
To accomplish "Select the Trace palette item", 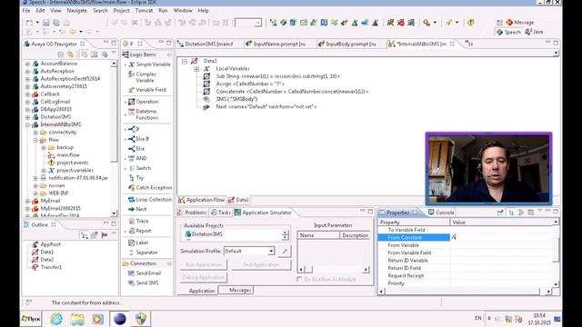I will tap(138, 221).
